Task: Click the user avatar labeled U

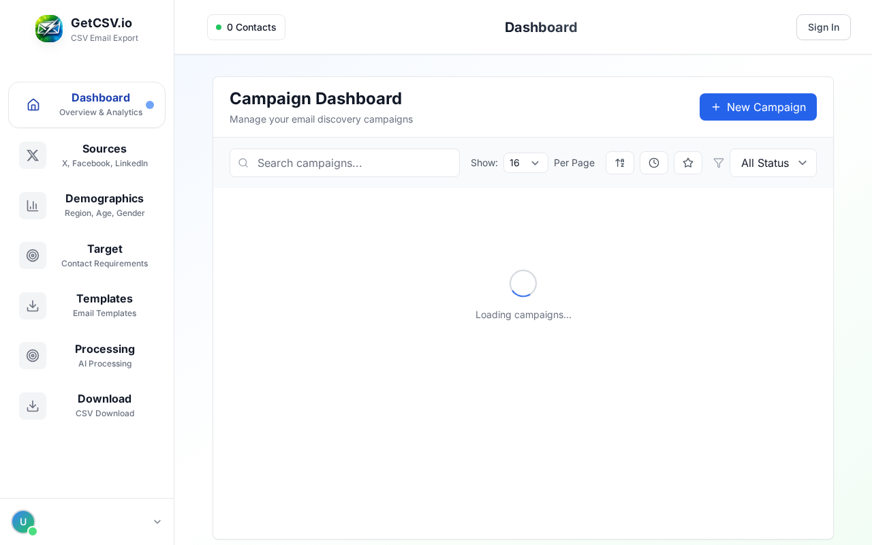Action: point(23,522)
